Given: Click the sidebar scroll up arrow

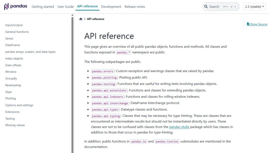Looking at the screenshot, I should pos(73,15).
